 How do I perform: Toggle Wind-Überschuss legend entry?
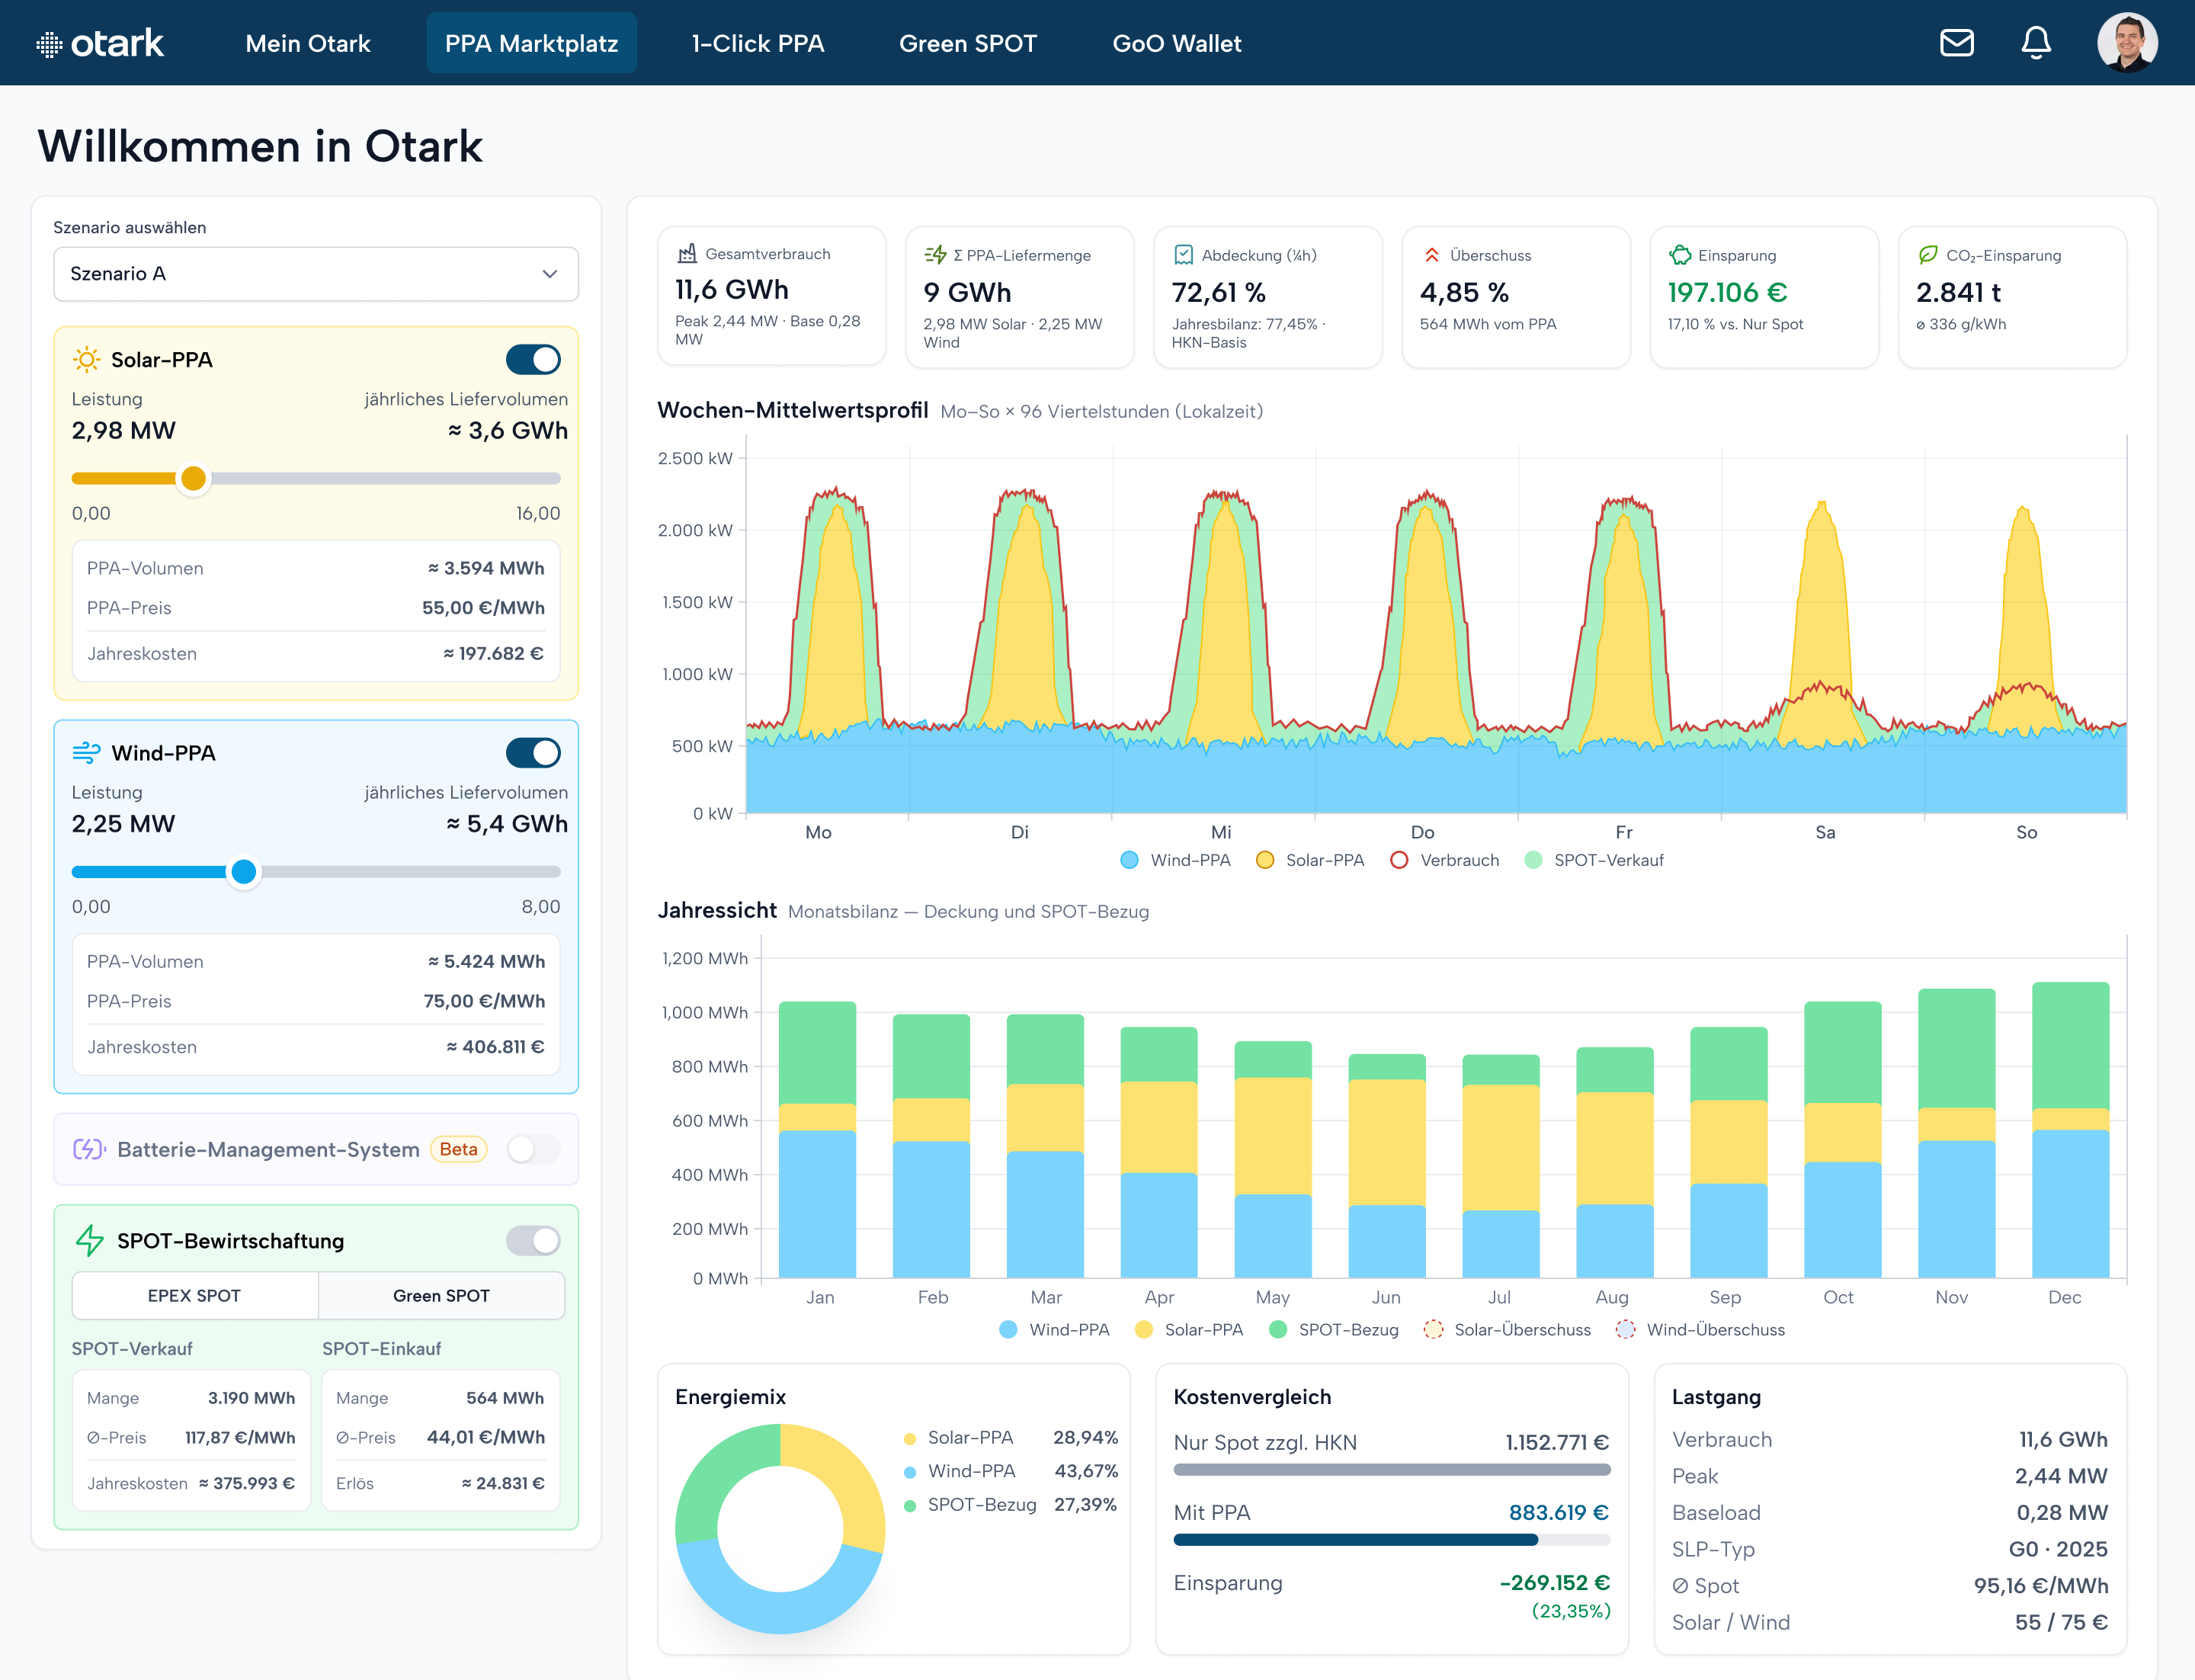point(1700,1330)
